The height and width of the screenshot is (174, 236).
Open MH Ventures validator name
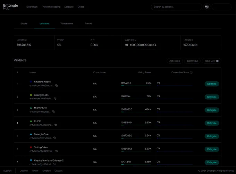point(41,108)
